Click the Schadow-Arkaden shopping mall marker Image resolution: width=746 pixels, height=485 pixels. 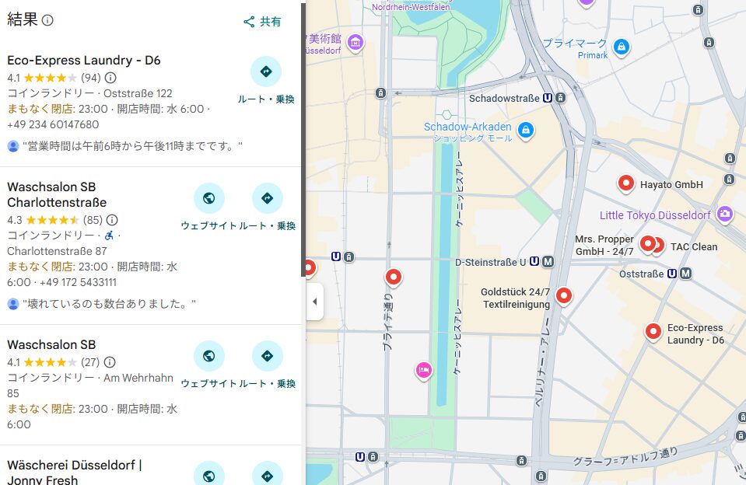[x=526, y=129]
